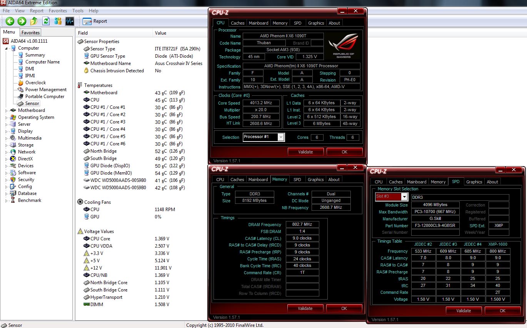Expand the Network tree node
Image resolution: width=527 pixels, height=328 pixels.
tap(7, 152)
